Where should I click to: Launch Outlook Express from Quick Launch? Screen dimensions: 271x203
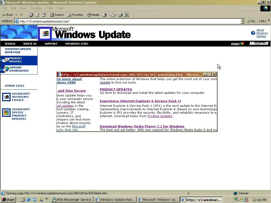(x=35, y=200)
